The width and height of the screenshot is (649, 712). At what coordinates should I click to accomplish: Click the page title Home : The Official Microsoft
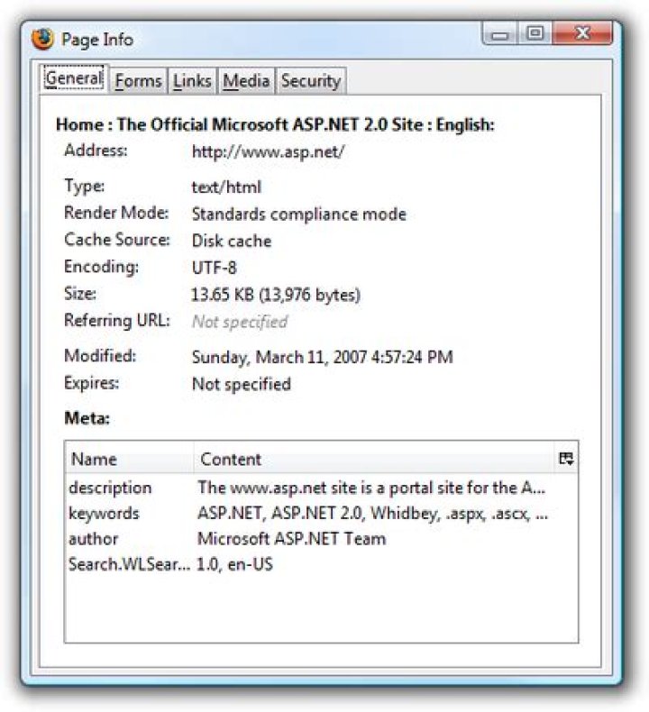pos(275,124)
